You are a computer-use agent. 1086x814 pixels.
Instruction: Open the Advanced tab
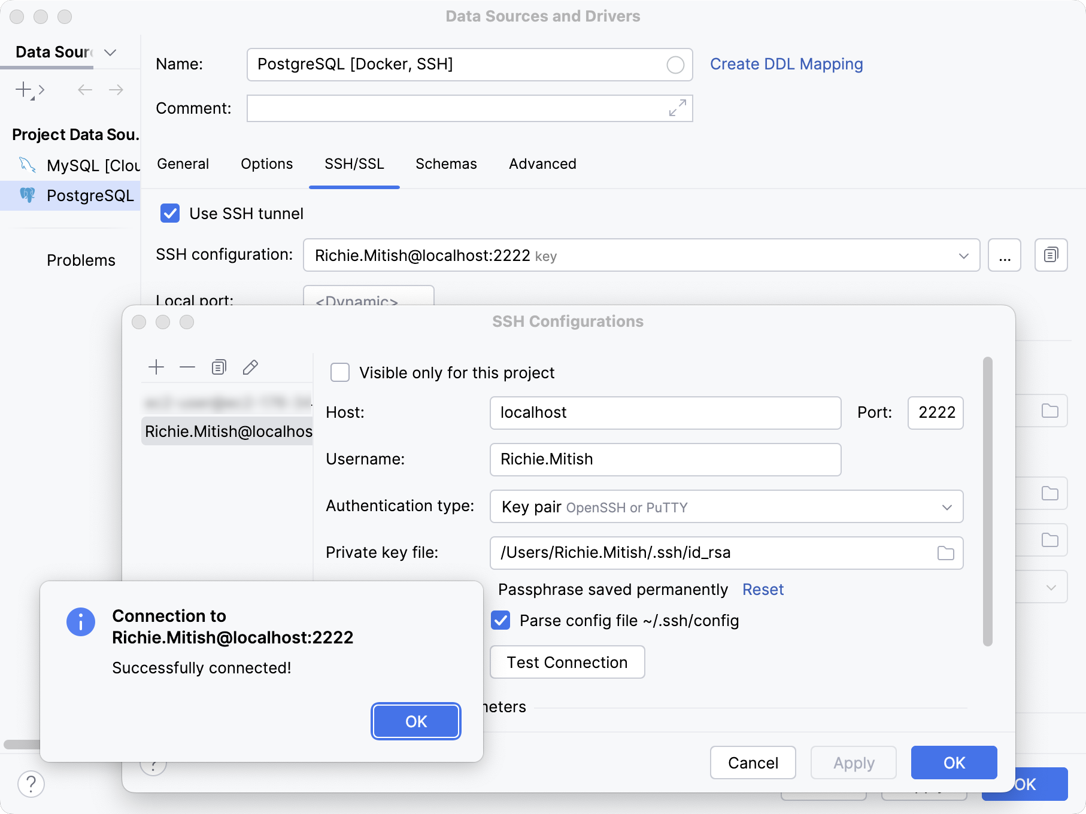(x=541, y=163)
